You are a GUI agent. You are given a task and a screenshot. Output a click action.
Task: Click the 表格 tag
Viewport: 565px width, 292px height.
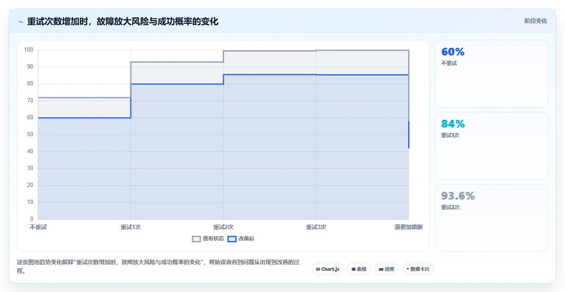(x=359, y=269)
